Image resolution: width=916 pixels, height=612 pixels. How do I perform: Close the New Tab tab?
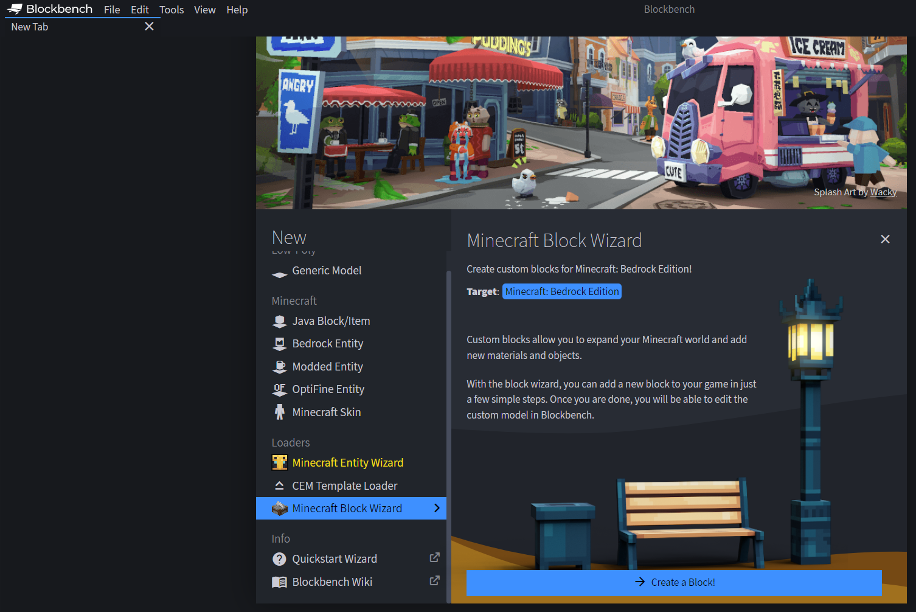click(149, 26)
